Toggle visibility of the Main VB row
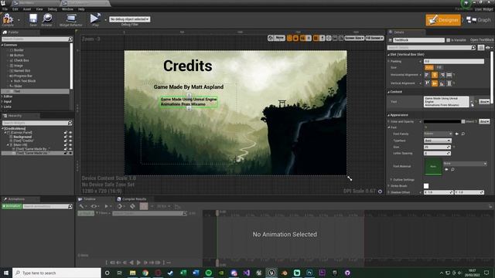Viewport: 495px width, 278px height. click(x=70, y=145)
